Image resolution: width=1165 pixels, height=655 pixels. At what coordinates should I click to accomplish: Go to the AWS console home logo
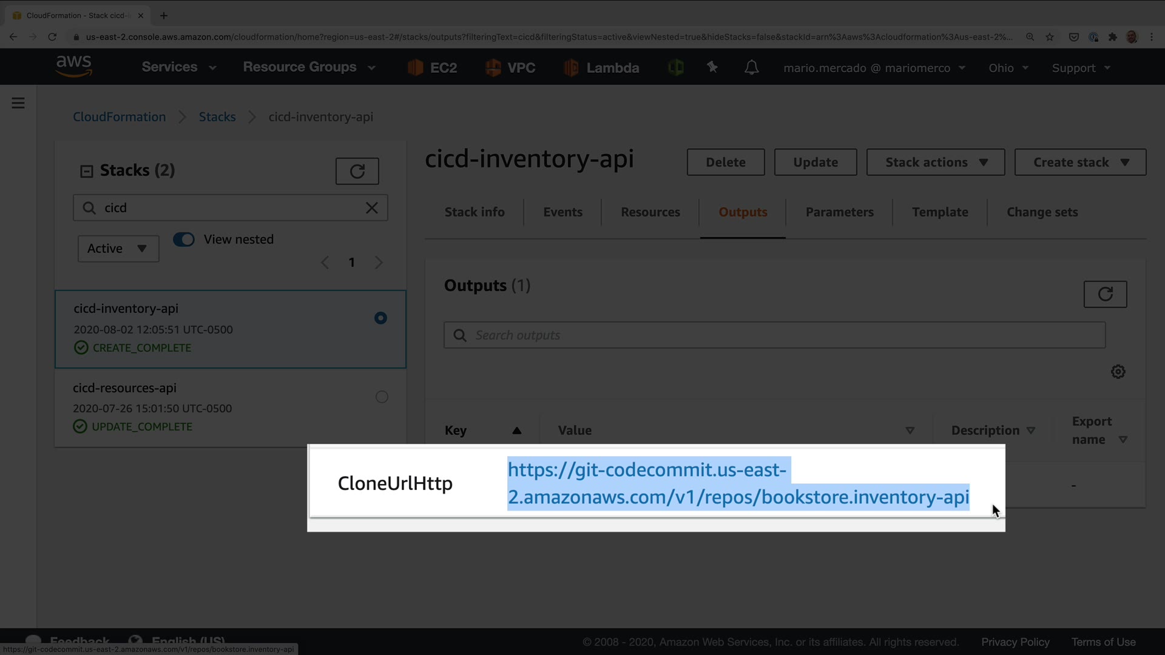[x=73, y=66]
